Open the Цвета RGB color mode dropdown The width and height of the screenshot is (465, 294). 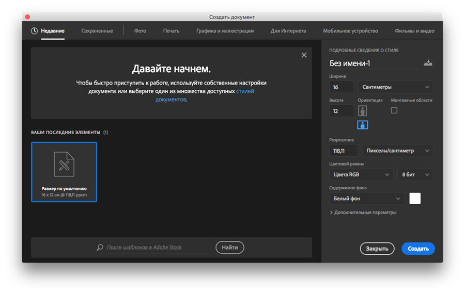click(361, 175)
